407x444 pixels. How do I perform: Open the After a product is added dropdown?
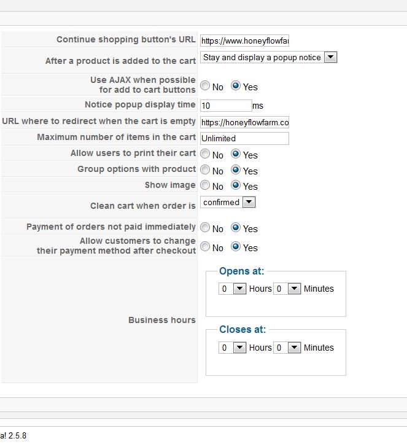click(269, 57)
